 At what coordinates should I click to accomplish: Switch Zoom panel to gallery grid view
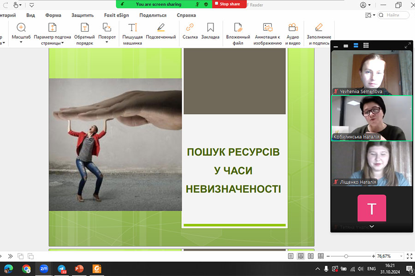[x=366, y=46]
